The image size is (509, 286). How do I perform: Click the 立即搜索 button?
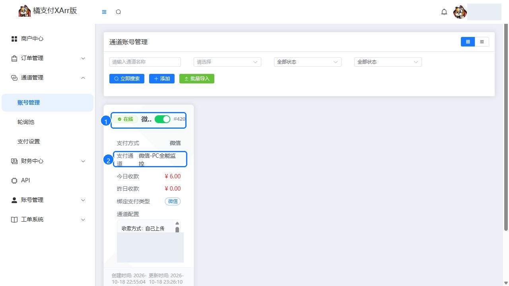coord(127,79)
